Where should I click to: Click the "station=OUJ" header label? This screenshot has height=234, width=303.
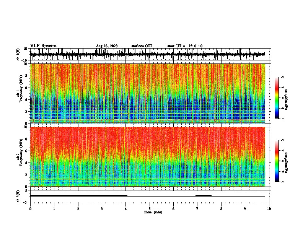pos(142,46)
